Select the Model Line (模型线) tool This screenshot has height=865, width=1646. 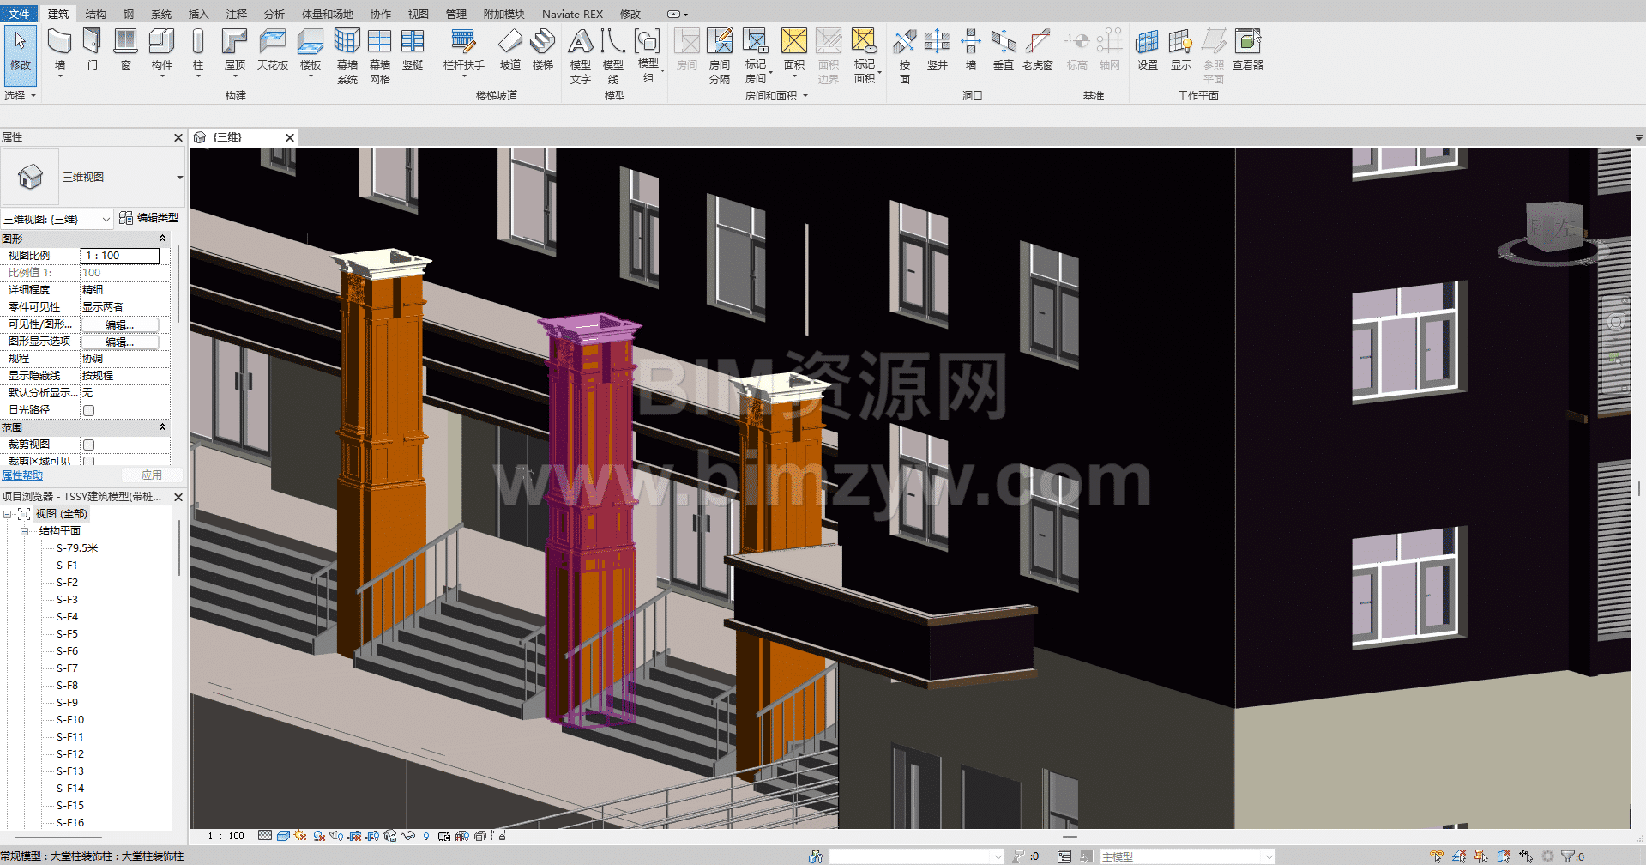pos(612,56)
